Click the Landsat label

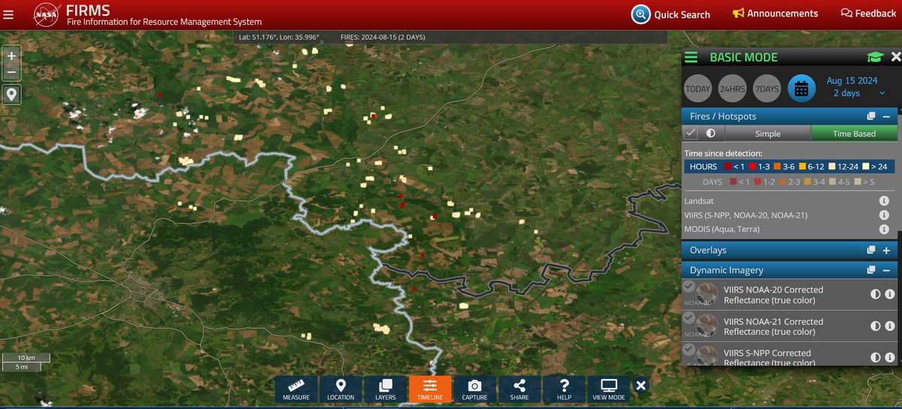click(x=699, y=201)
